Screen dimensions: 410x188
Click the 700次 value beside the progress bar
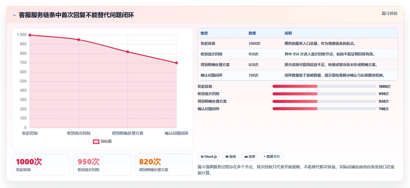point(384,109)
